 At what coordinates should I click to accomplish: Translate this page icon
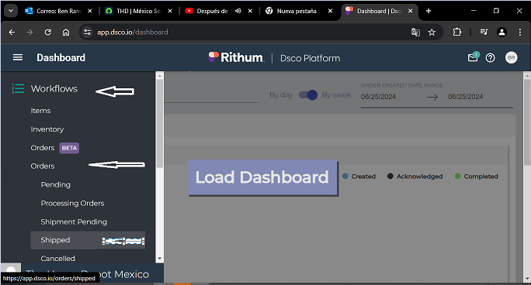415,33
